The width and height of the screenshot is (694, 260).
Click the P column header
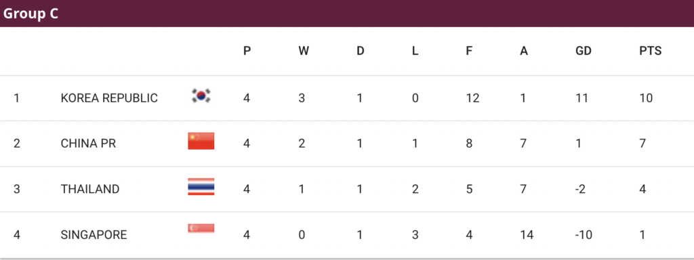click(247, 51)
